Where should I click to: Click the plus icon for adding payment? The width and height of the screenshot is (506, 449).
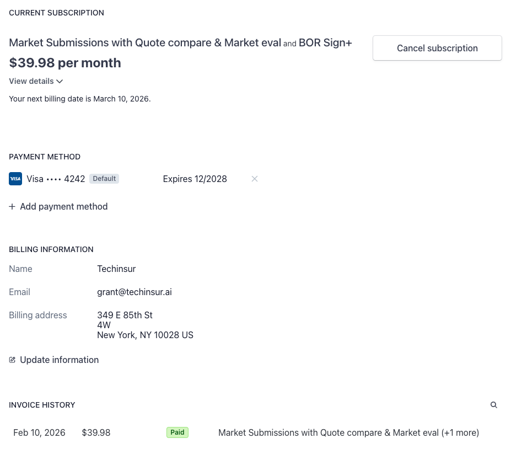[x=12, y=206]
